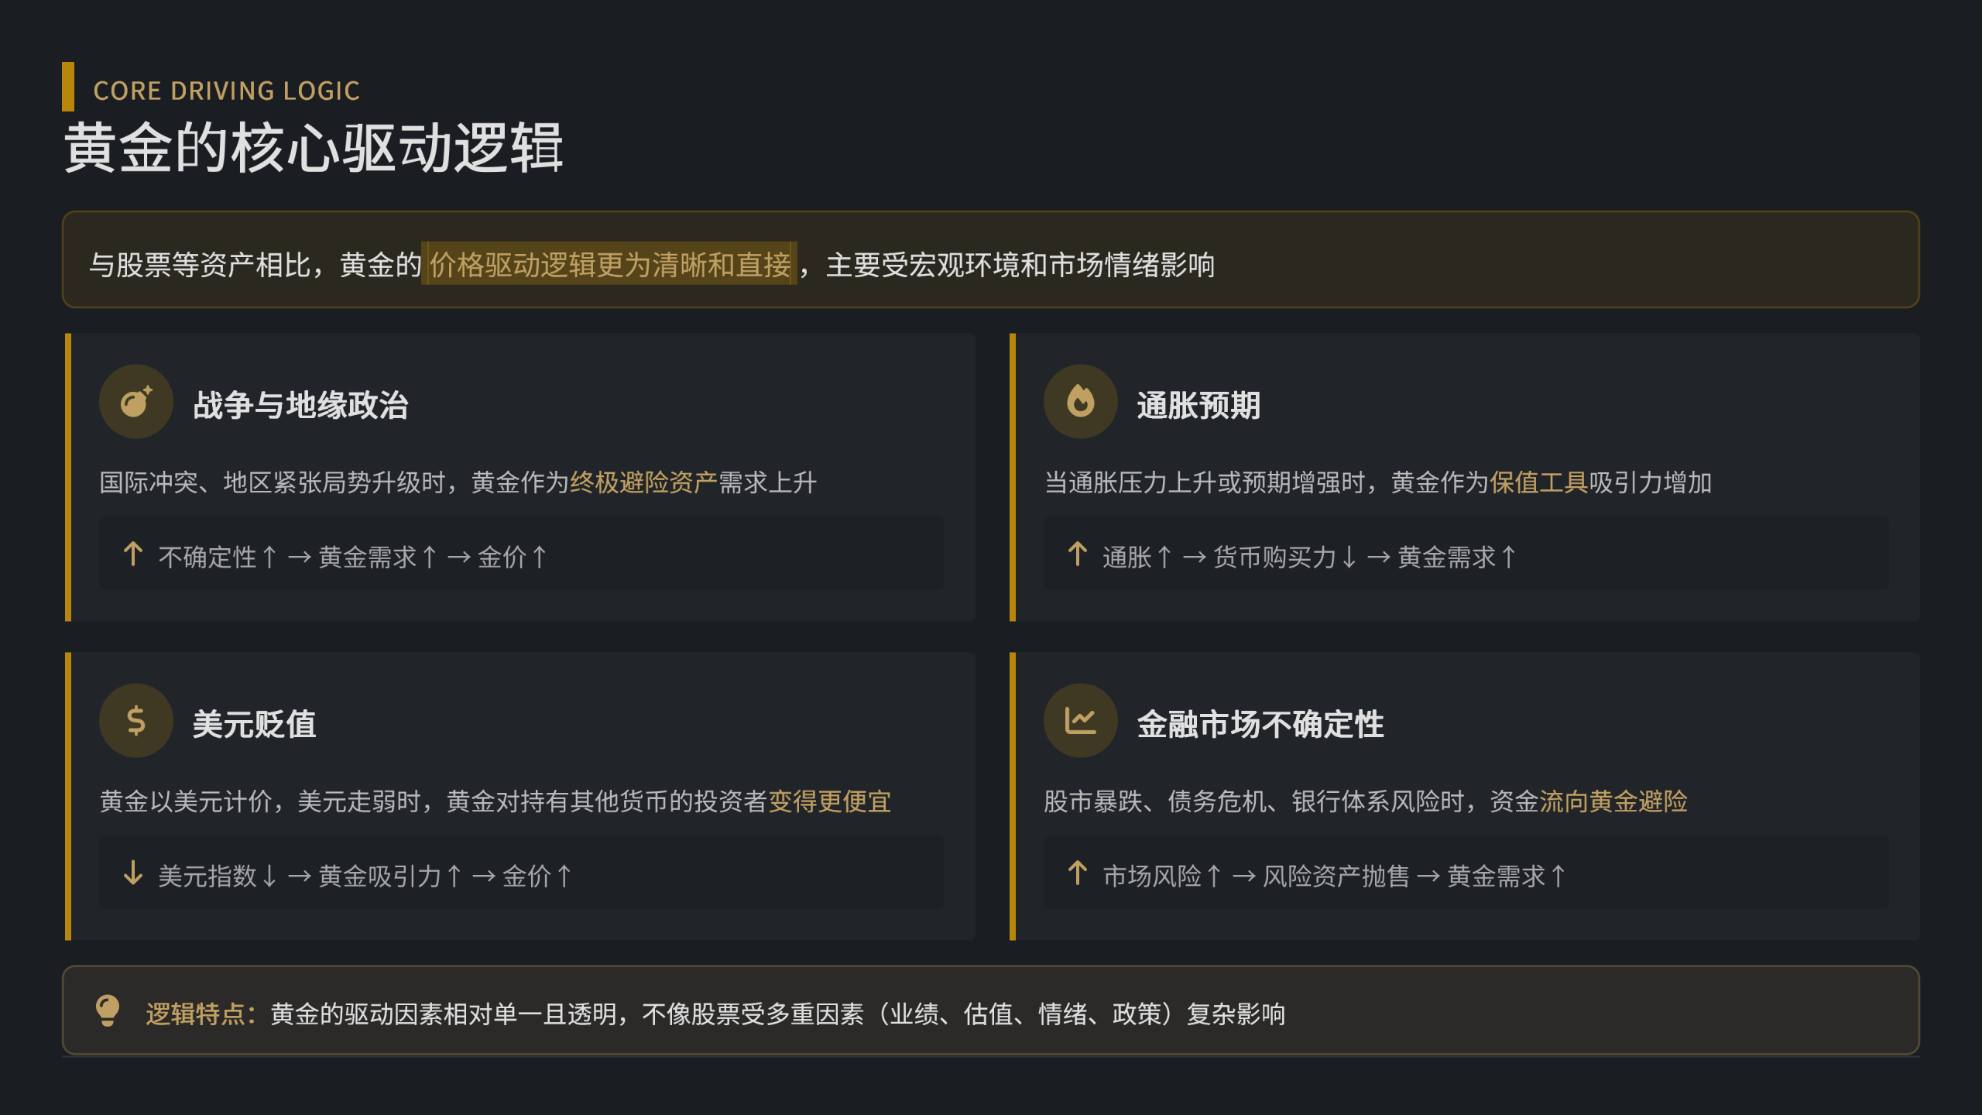Click the gold text 保值工具
The width and height of the screenshot is (1982, 1115).
click(1538, 482)
